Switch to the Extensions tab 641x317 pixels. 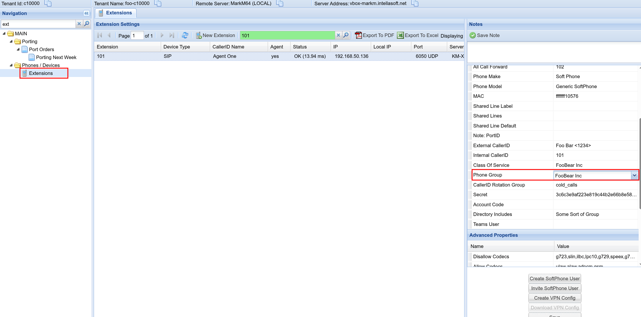(x=116, y=13)
